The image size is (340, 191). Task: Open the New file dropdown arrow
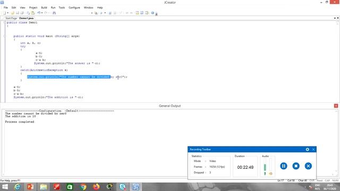coord(8,13)
